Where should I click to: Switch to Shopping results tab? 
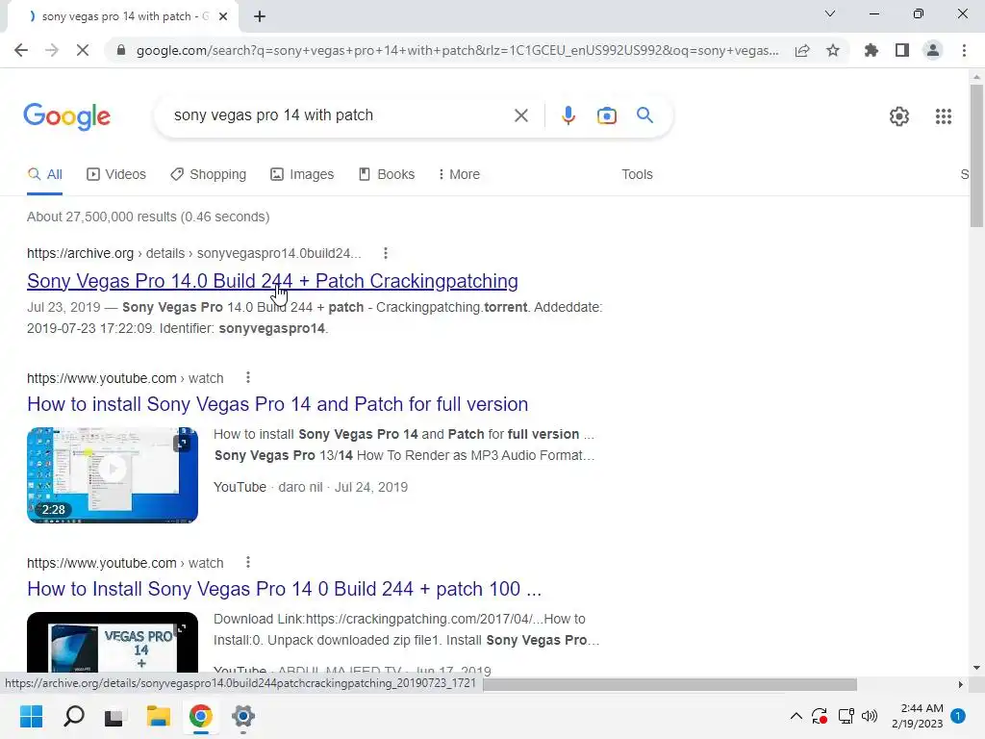[x=209, y=175]
